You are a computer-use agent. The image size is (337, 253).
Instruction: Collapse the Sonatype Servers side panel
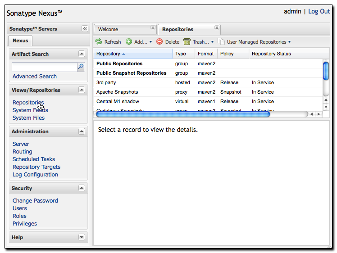tap(85, 28)
